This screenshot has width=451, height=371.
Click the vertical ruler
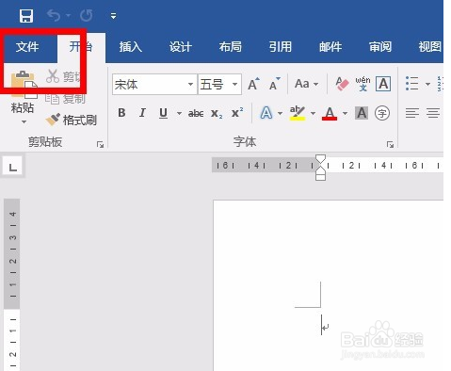[12, 284]
